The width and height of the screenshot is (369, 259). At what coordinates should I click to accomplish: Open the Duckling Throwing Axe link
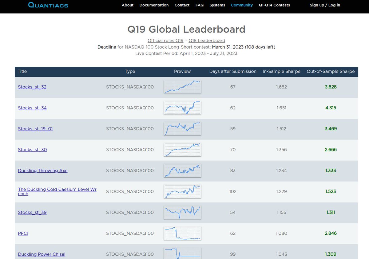(x=43, y=171)
